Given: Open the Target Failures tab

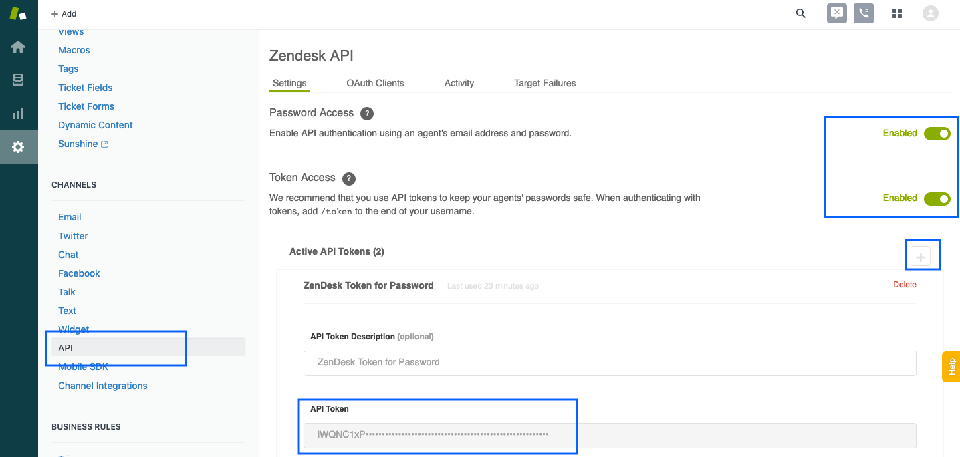Looking at the screenshot, I should click(x=545, y=83).
